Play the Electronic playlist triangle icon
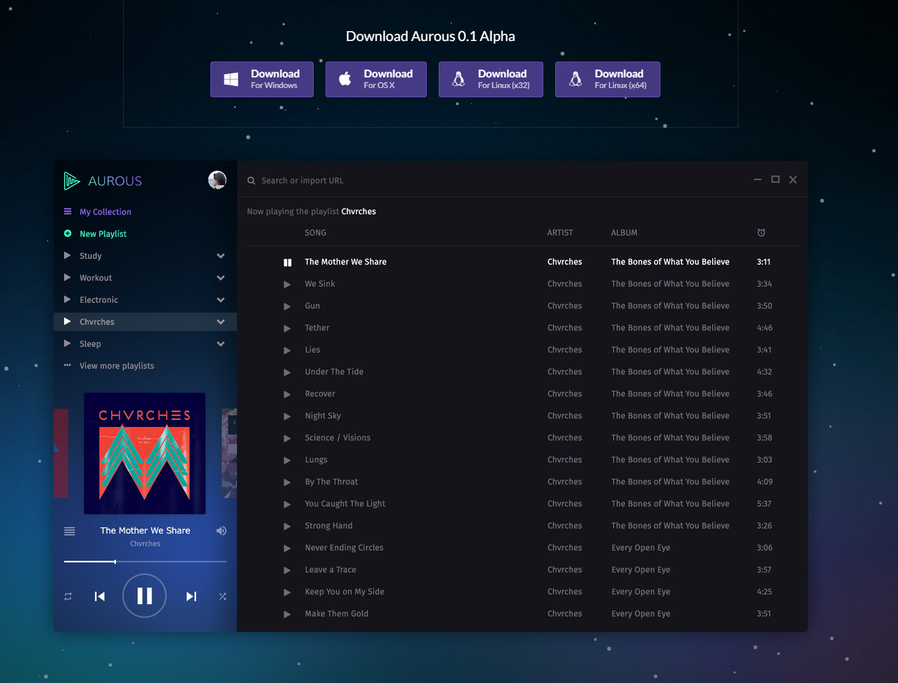 click(67, 299)
